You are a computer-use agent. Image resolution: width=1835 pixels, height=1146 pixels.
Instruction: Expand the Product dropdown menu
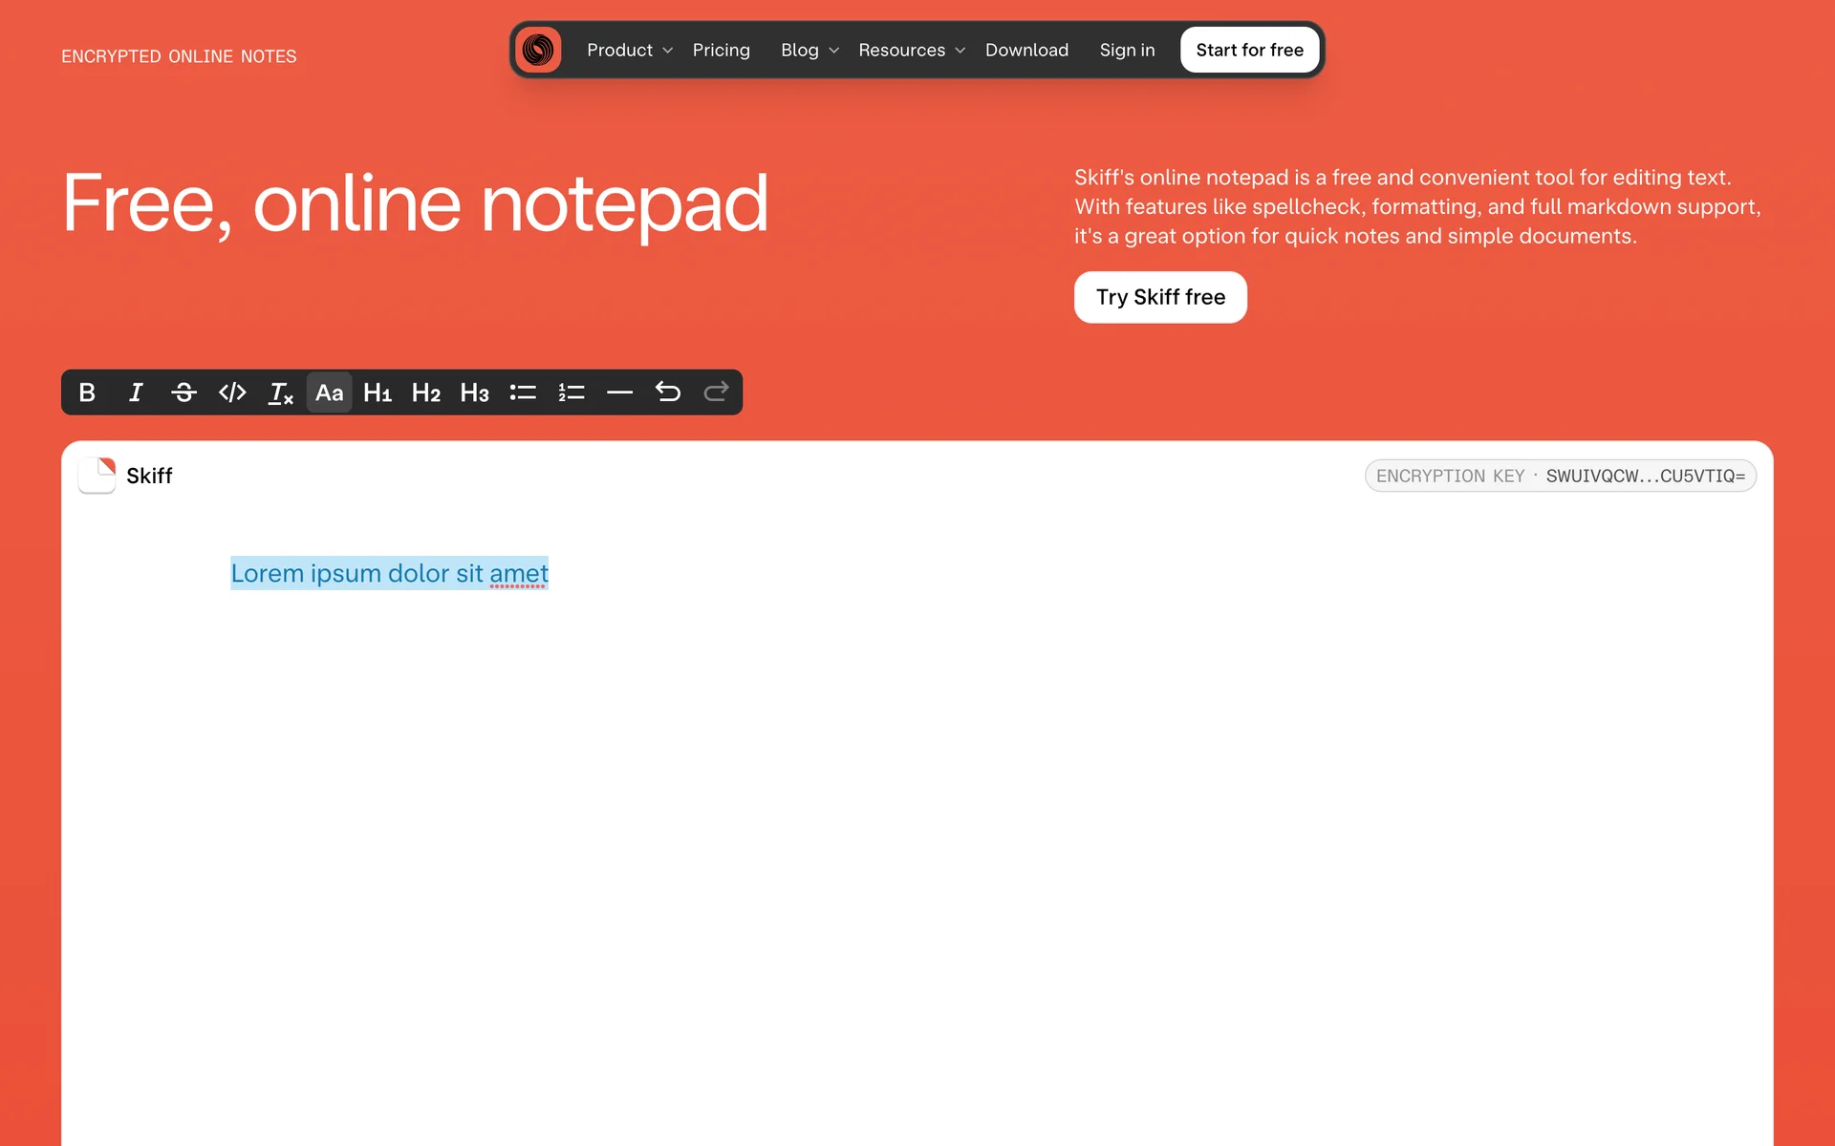pyautogui.click(x=629, y=50)
